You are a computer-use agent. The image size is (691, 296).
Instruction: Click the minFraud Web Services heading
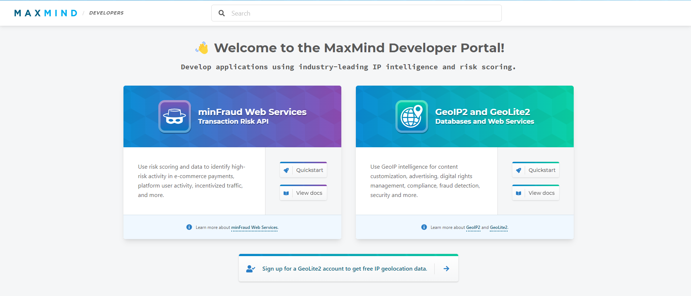[252, 112]
